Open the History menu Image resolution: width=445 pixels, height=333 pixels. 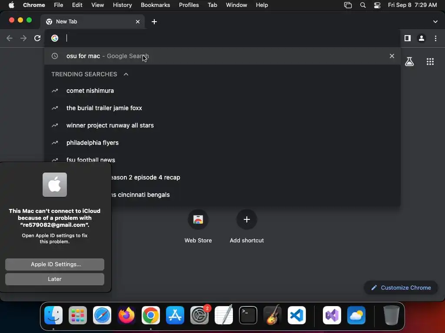(x=122, y=5)
